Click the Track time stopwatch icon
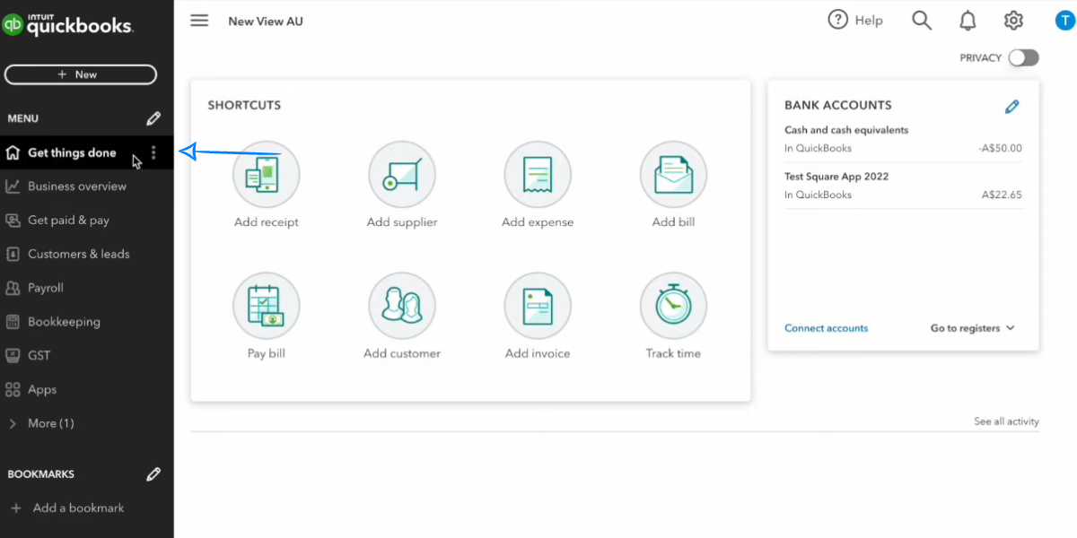 [x=673, y=307]
